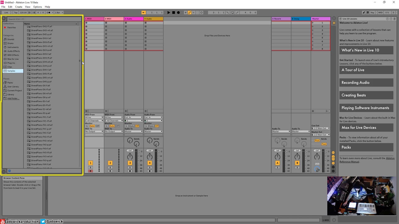Arm track 1 for recording
Viewport: 399px width, 224px height.
pyautogui.click(x=90, y=171)
